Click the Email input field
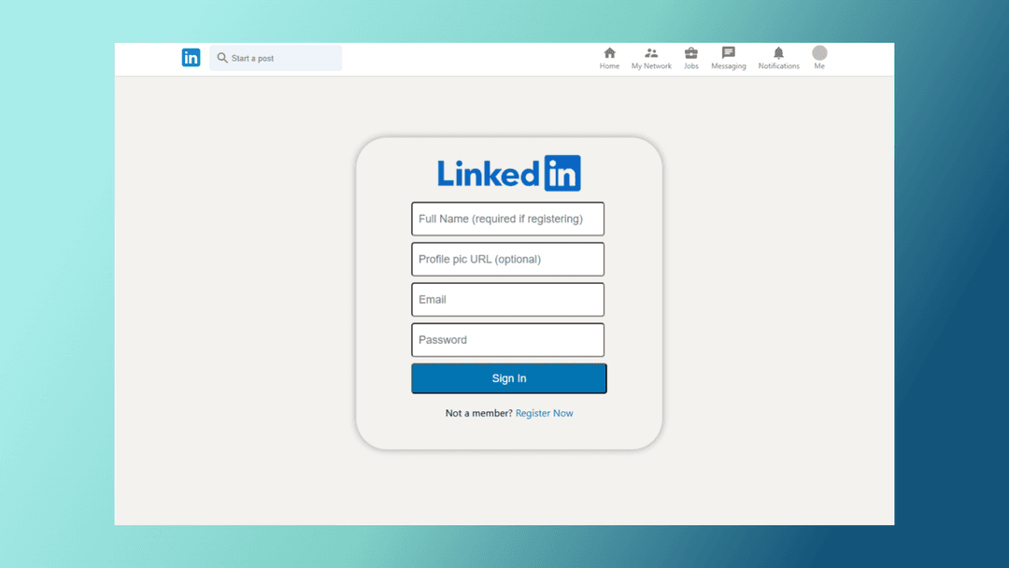This screenshot has height=568, width=1009. click(x=507, y=299)
